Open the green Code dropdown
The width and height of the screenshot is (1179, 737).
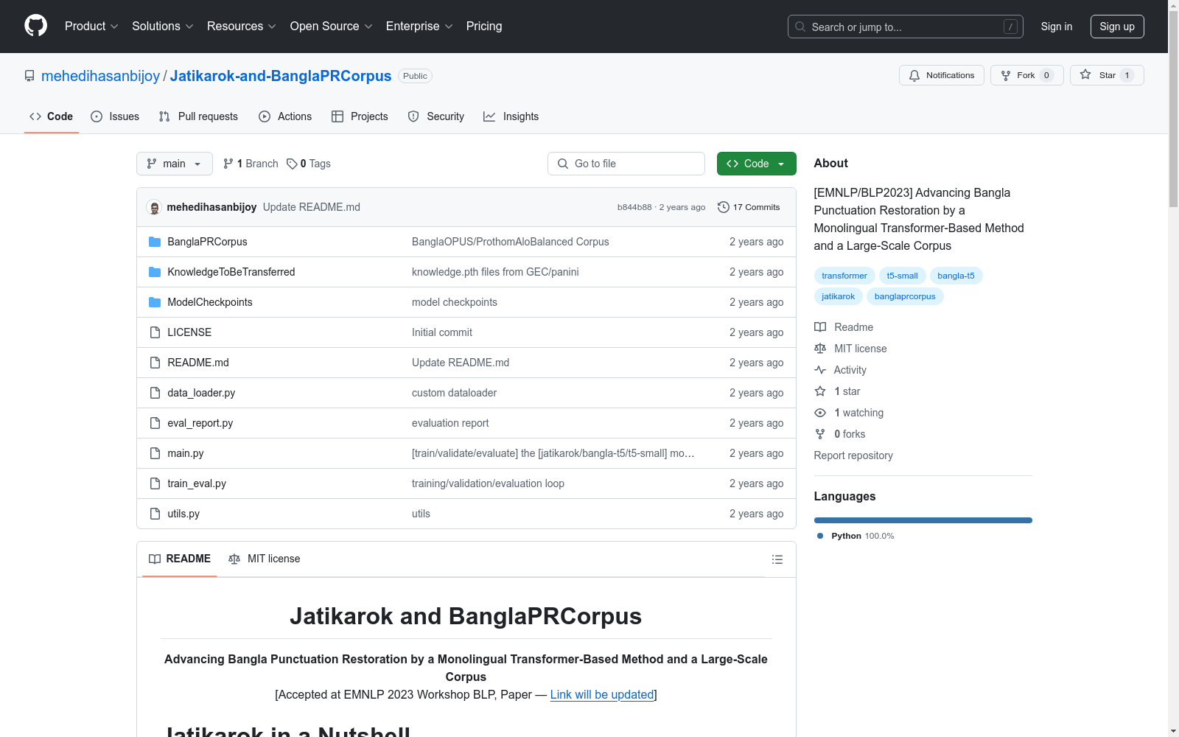[x=756, y=164]
